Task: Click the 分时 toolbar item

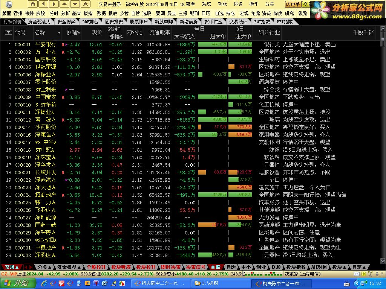Action: [54, 13]
